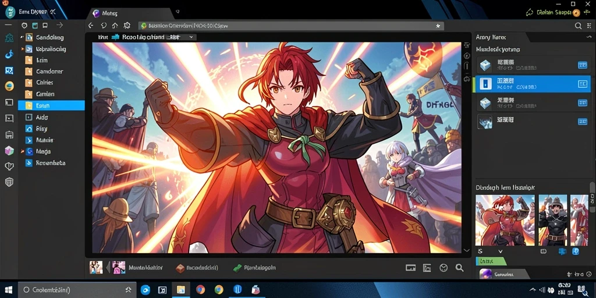
Task: Toggle blue switch on highlighted list item
Action: tap(582, 84)
